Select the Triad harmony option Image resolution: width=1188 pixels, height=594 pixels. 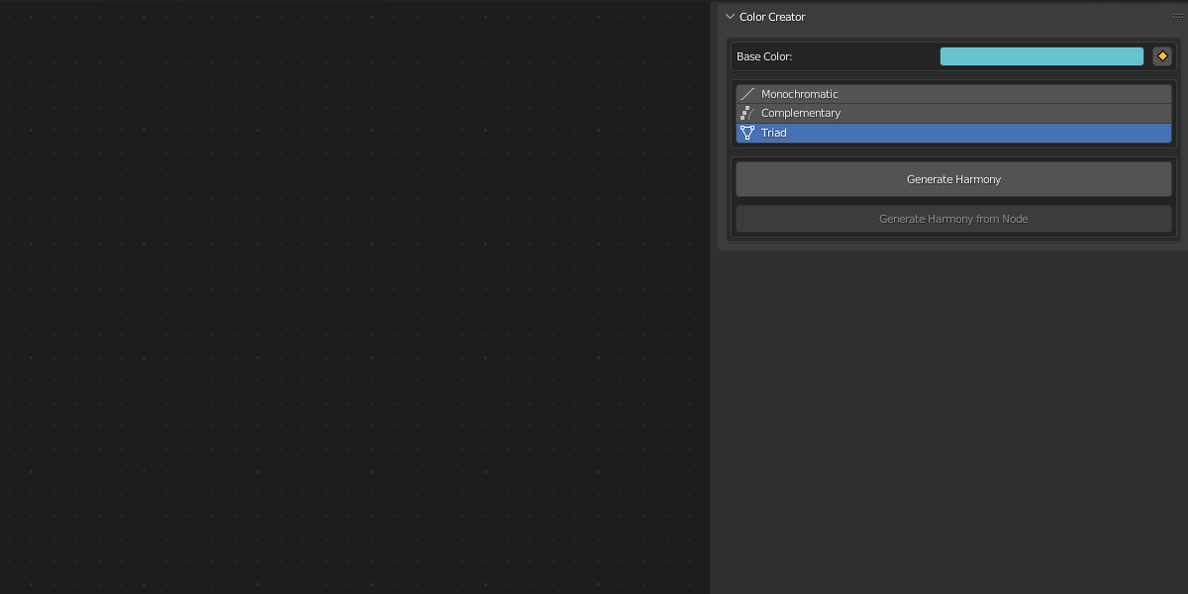[953, 133]
